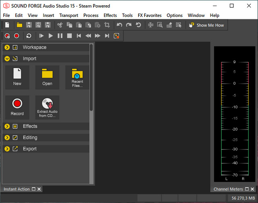The height and width of the screenshot is (203, 258).
Task: Maximize the Instant Action panel checkbox icon
Action: pyautogui.click(x=34, y=189)
